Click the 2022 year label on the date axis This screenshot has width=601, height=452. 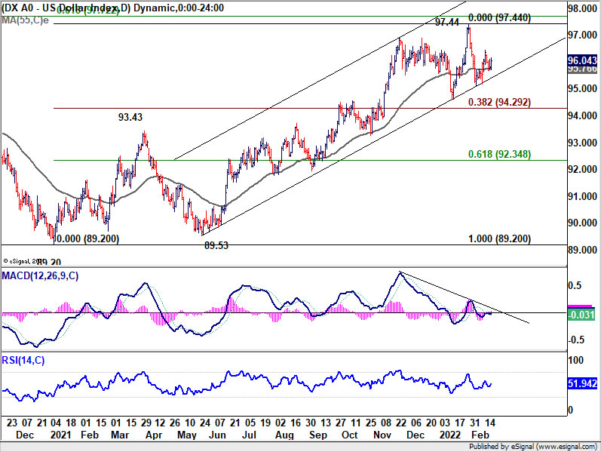[449, 435]
